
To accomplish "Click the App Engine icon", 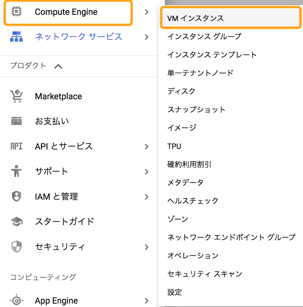I will 16,300.
